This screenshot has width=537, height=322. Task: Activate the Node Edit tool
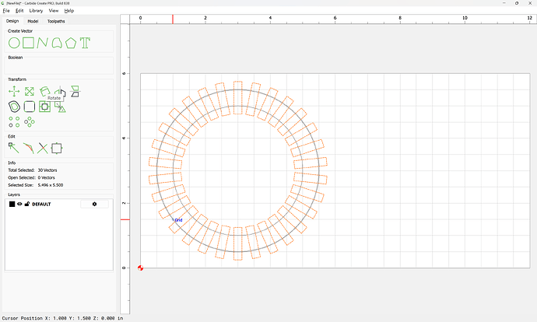[13, 147]
